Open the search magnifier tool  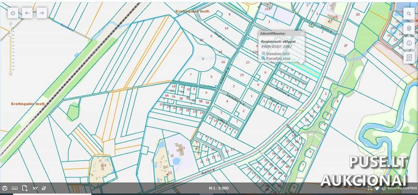[409, 14]
